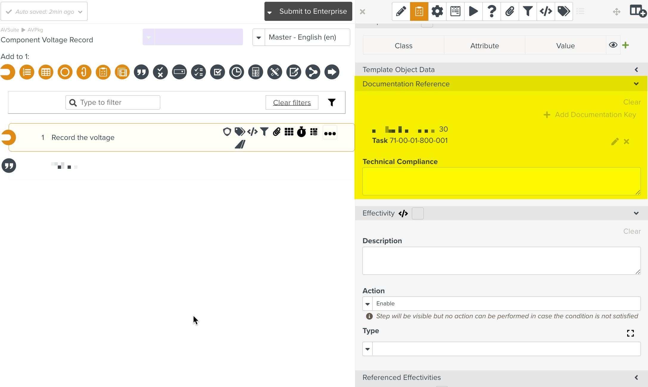The width and height of the screenshot is (648, 387).
Task: Click the Clear filters link
Action: tap(292, 102)
